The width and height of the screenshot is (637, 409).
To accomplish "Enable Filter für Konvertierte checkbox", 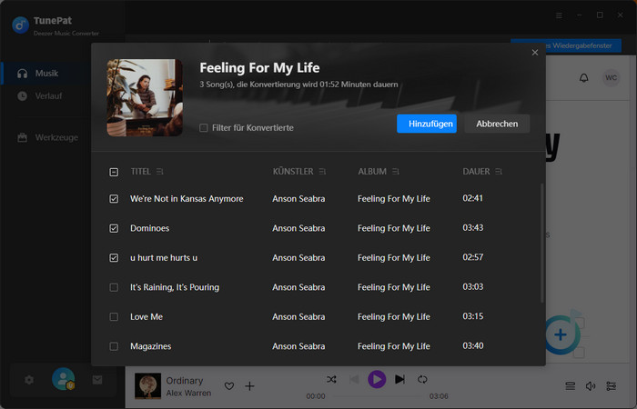I will pos(204,128).
